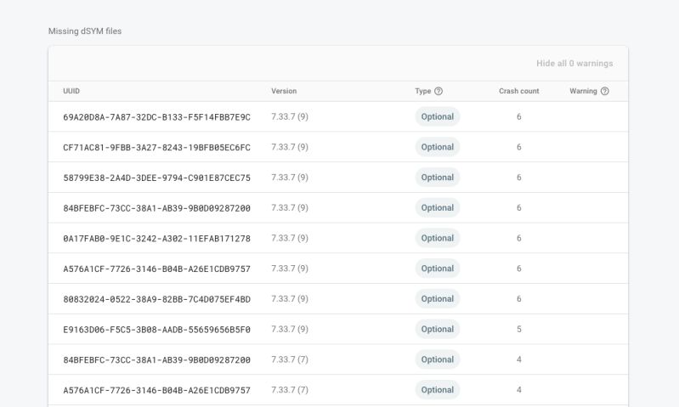The image size is (679, 407).
Task: Click the Optional chip in the 69A20D8A row
Action: [x=438, y=117]
